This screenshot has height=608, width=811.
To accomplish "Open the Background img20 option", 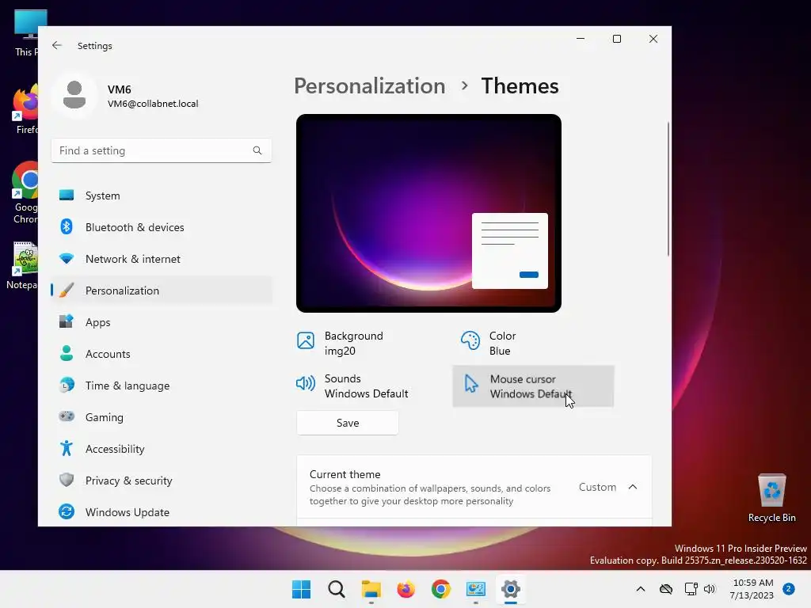I will tap(341, 344).
